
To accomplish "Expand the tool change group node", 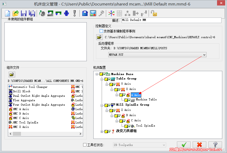I will point(102,132).
